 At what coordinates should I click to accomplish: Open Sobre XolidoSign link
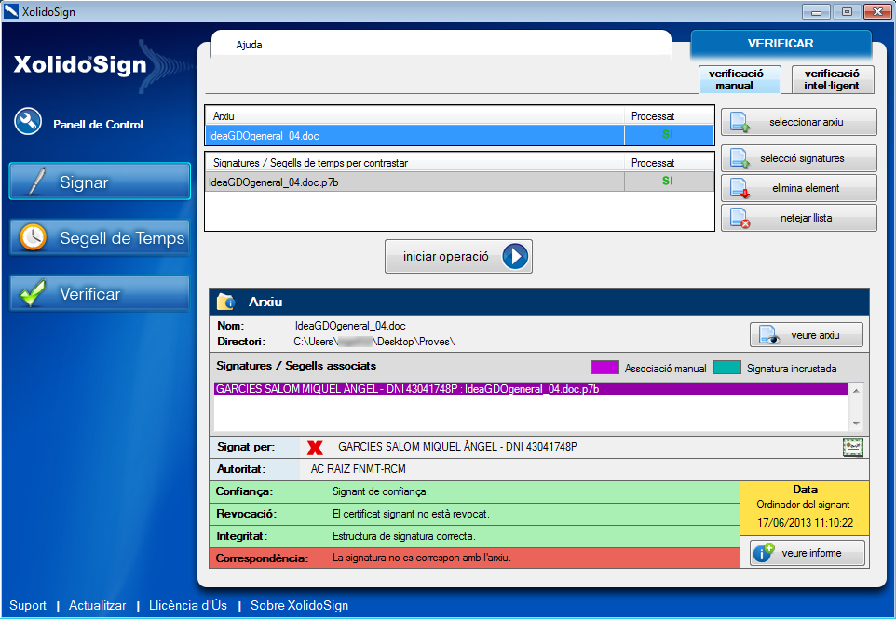(299, 605)
